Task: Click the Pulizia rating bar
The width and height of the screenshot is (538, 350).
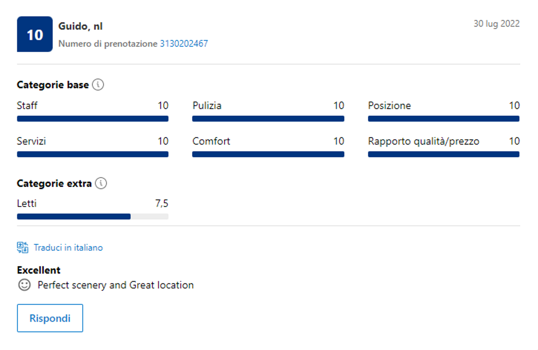Action: 268,119
